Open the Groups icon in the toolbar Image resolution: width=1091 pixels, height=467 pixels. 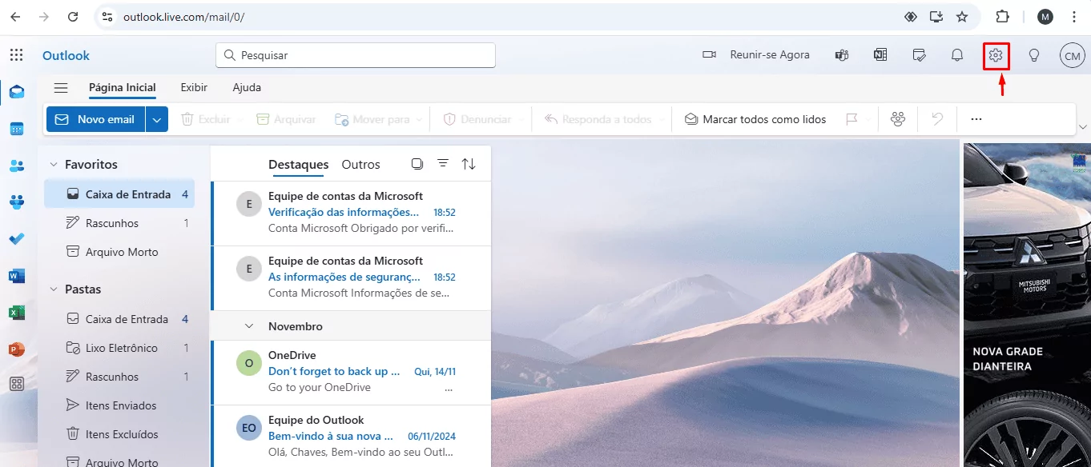(x=898, y=119)
